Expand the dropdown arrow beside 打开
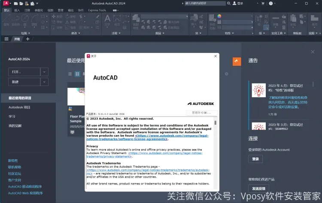 (44, 72)
